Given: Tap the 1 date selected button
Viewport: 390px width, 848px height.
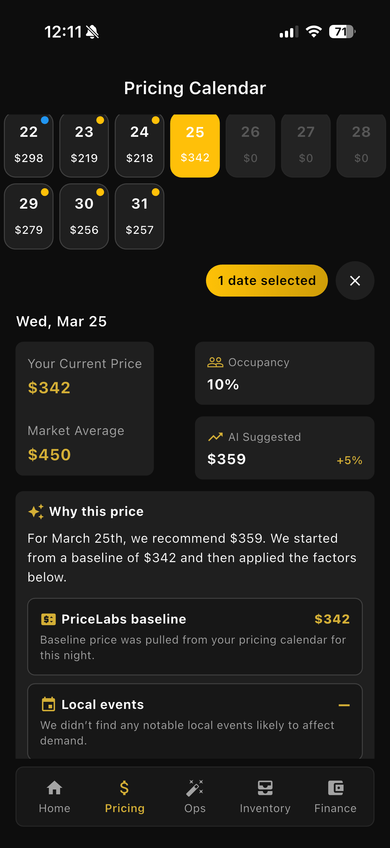Looking at the screenshot, I should point(266,280).
